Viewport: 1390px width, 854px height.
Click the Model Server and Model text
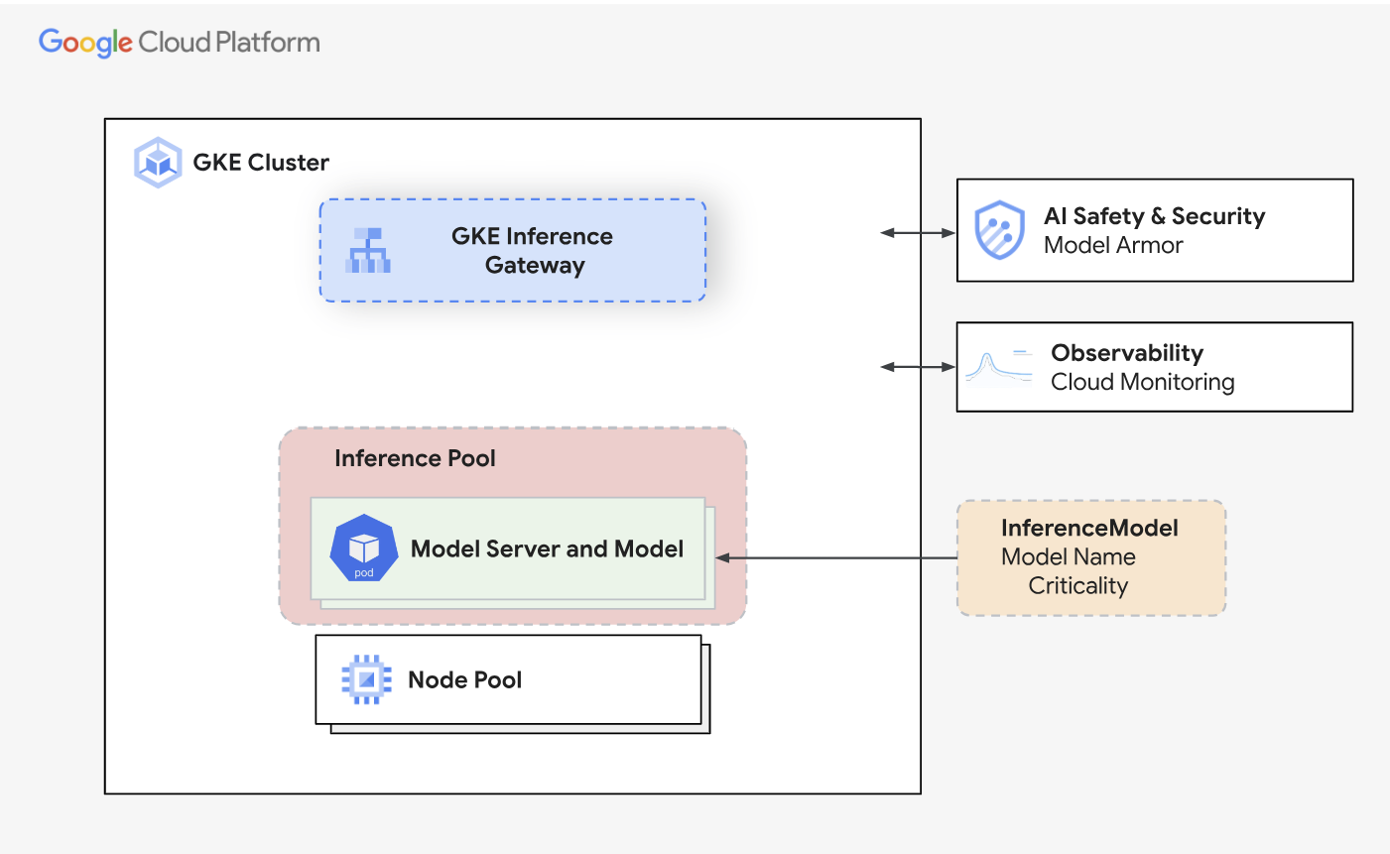(x=547, y=549)
